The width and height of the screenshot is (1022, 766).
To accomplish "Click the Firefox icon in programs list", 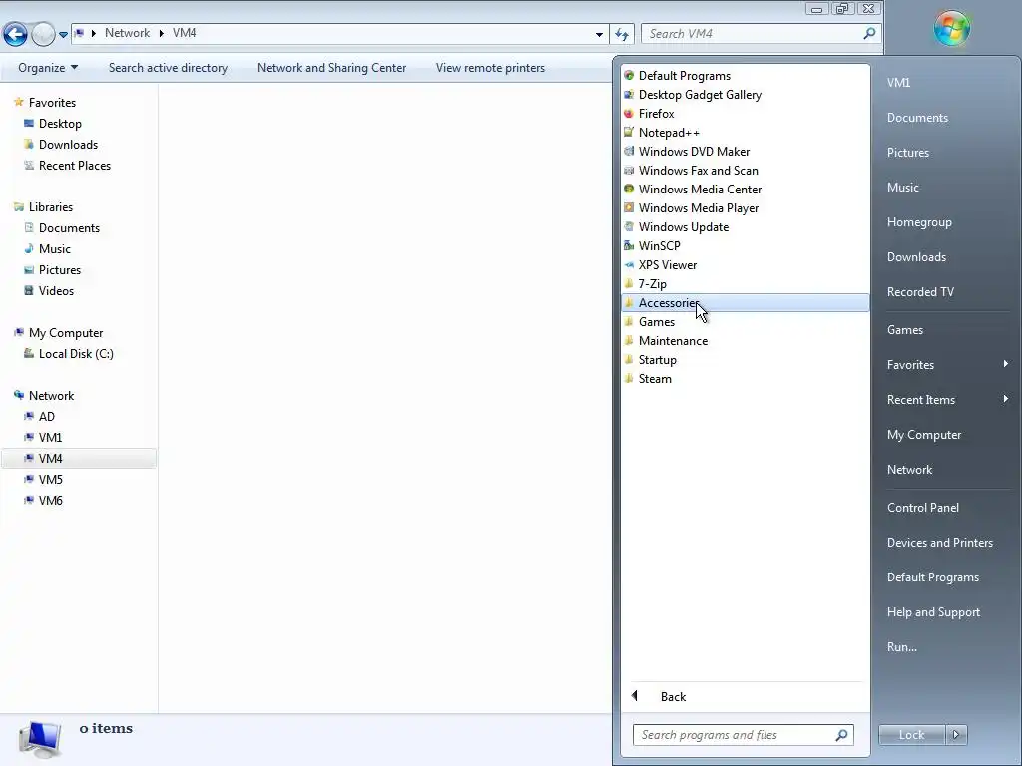I will (629, 114).
